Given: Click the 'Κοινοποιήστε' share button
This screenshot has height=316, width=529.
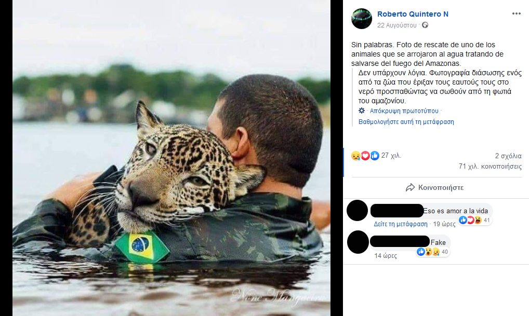Looking at the screenshot, I should [435, 187].
